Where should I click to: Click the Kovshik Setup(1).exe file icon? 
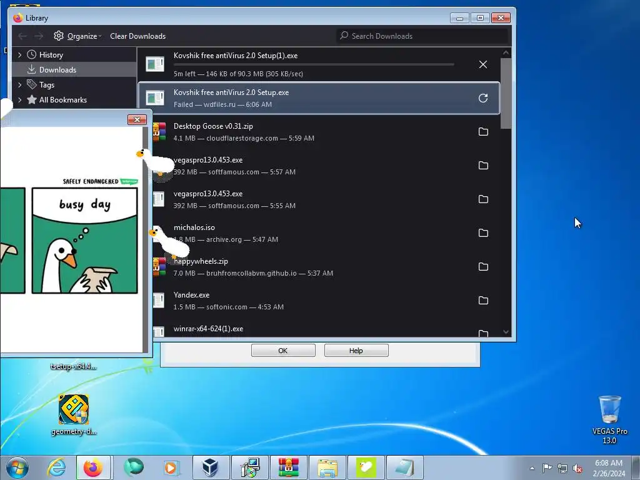tap(155, 64)
